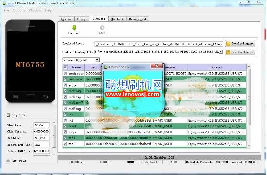Screen dimensions: 267x175
Task: Click the Download Agent browse button
Action: tap(240, 44)
